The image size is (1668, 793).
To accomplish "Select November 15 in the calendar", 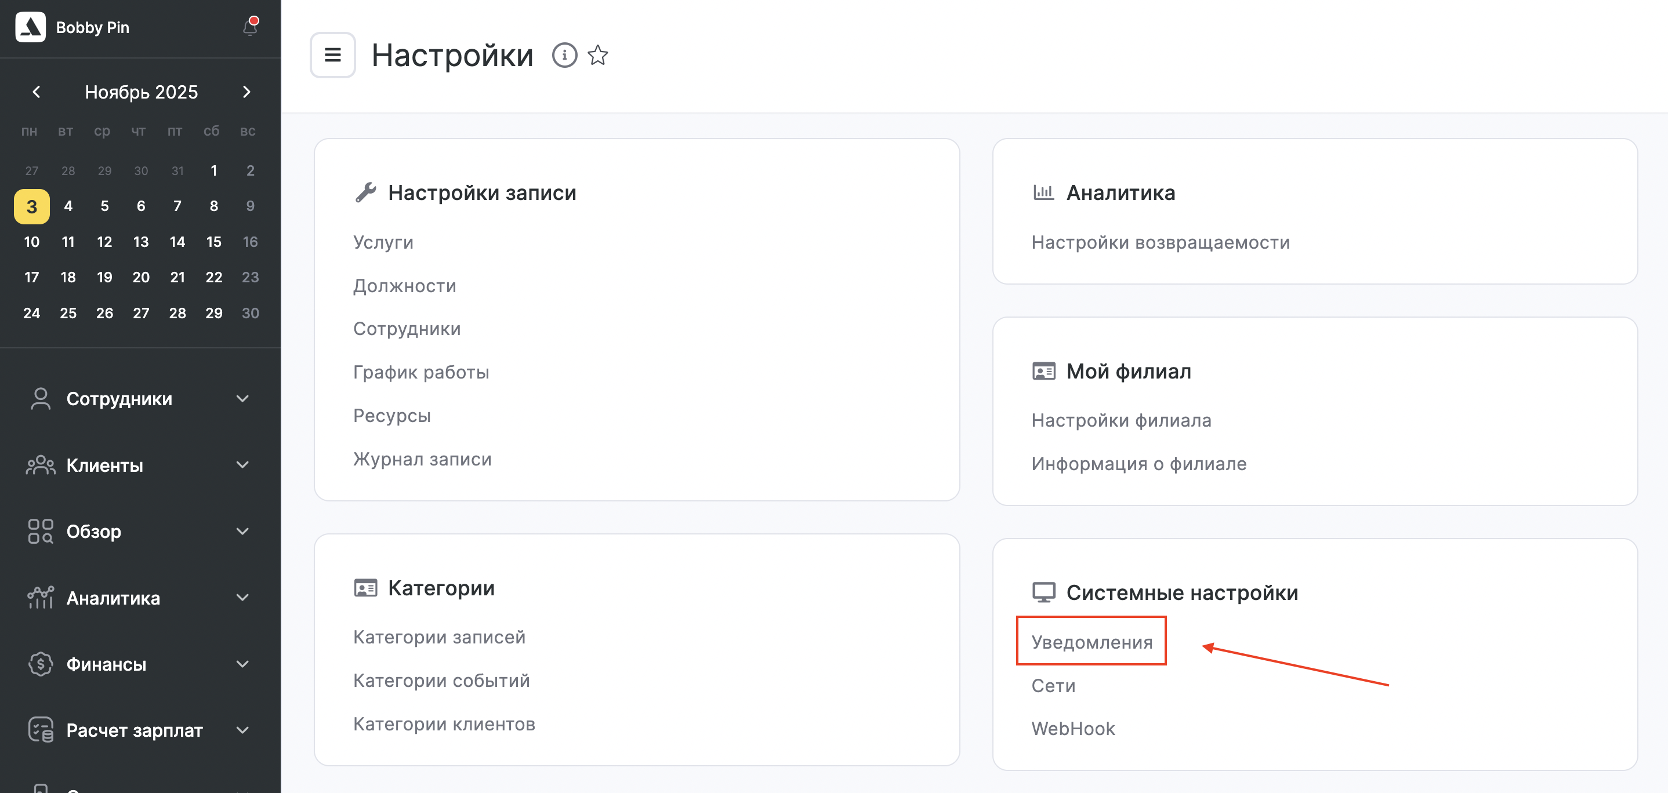I will [x=213, y=242].
